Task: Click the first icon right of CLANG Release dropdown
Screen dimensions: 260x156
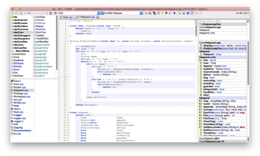Action: pyautogui.click(x=146, y=13)
